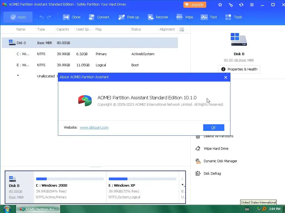Image resolution: width=285 pixels, height=213 pixels.
Task: Sort by Flag column header
Action: [x=98, y=29]
